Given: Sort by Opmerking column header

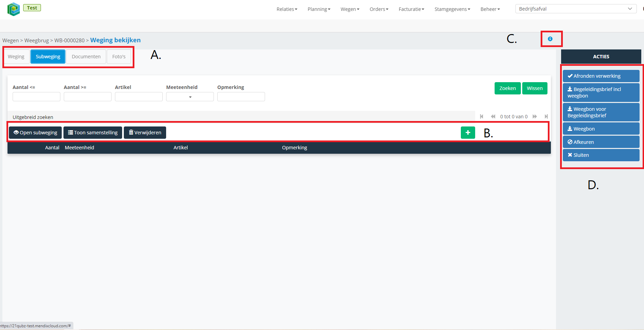Looking at the screenshot, I should pos(294,148).
